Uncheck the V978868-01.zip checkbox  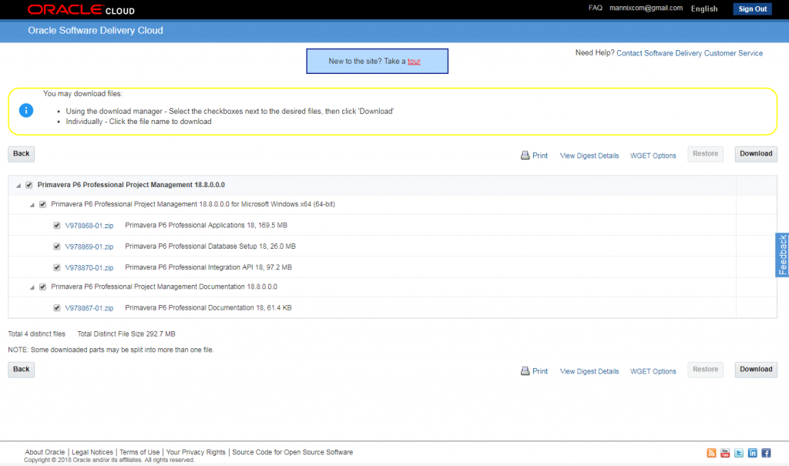tap(57, 226)
